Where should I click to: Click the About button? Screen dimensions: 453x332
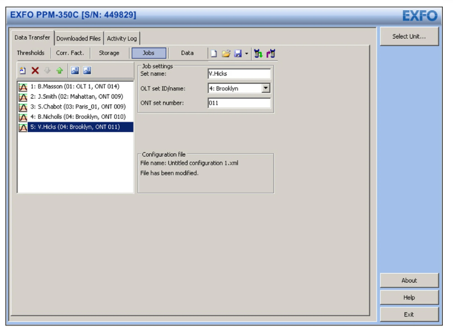pyautogui.click(x=408, y=281)
